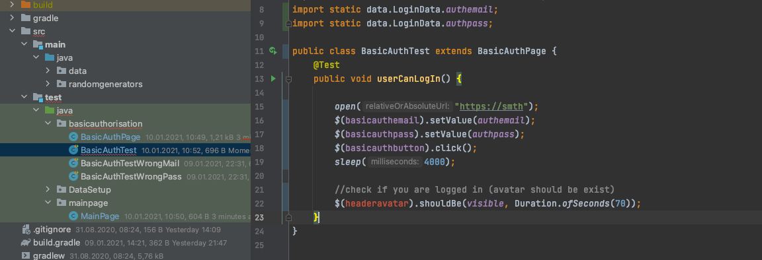Click the authemail import on line 8

click(x=470, y=9)
